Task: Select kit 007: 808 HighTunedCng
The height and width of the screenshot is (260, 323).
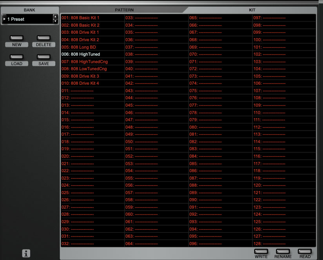Action: [93, 62]
